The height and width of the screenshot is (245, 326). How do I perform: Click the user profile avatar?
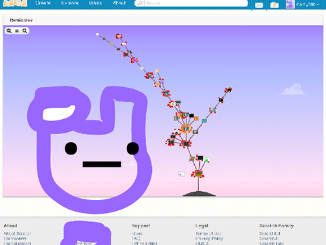click(x=290, y=4)
